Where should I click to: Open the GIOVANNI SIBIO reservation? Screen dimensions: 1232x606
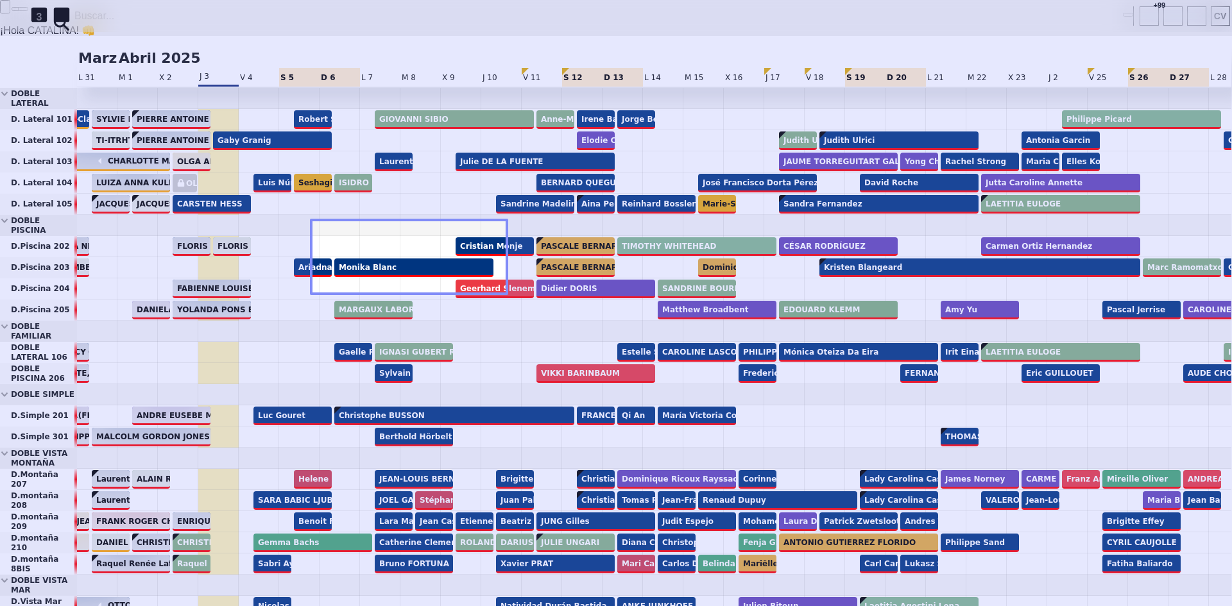pos(454,119)
